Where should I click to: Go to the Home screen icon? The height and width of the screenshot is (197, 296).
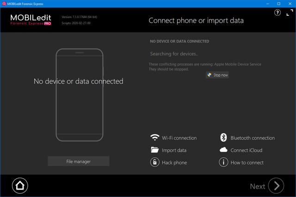(x=20, y=185)
